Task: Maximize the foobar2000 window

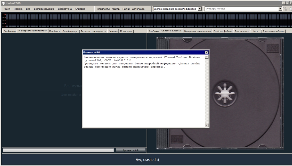Action: coord(287,3)
